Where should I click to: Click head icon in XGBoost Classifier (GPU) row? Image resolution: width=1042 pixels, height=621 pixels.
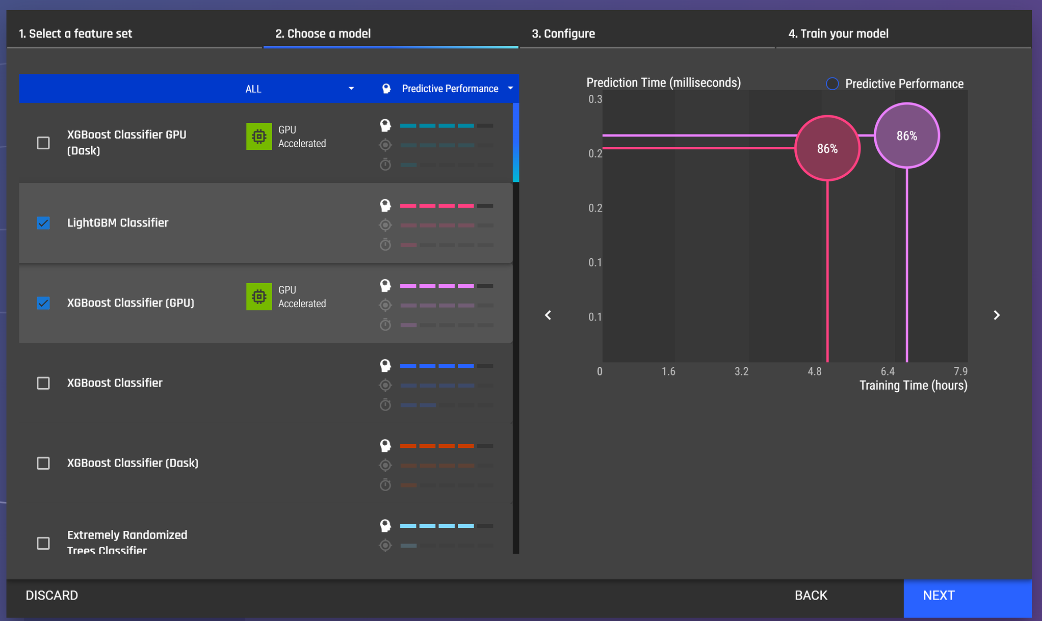[x=385, y=285]
